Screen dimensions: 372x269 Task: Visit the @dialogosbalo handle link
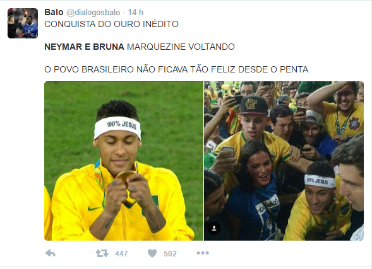coord(93,13)
